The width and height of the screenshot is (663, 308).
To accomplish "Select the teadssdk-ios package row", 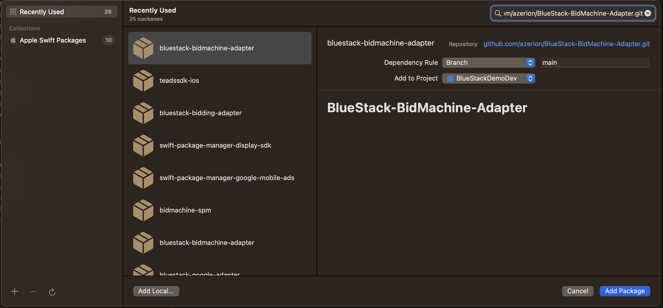I will [220, 81].
